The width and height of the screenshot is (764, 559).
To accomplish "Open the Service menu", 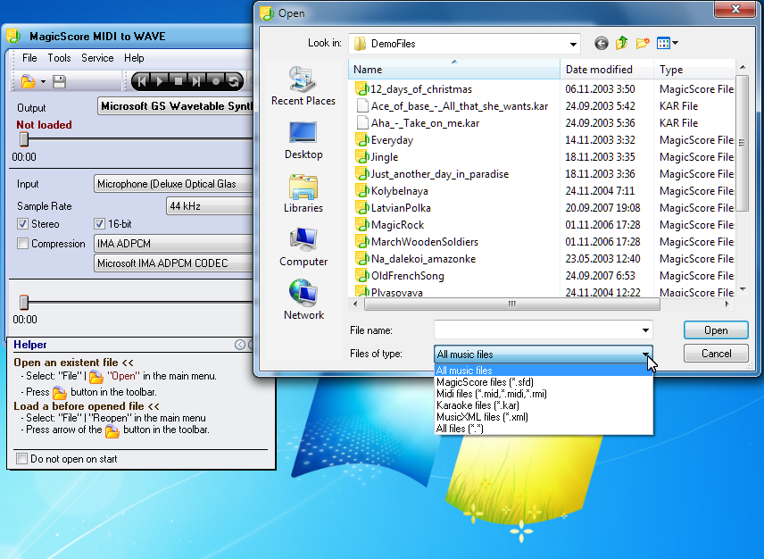I will pyautogui.click(x=97, y=58).
